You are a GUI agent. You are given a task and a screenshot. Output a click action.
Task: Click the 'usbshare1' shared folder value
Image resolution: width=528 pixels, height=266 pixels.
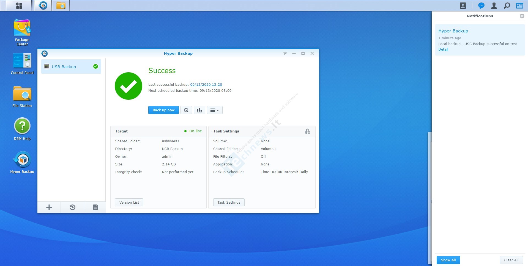(171, 141)
